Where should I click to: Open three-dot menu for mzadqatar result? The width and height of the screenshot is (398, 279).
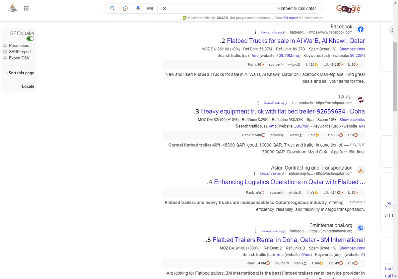tap(258, 103)
